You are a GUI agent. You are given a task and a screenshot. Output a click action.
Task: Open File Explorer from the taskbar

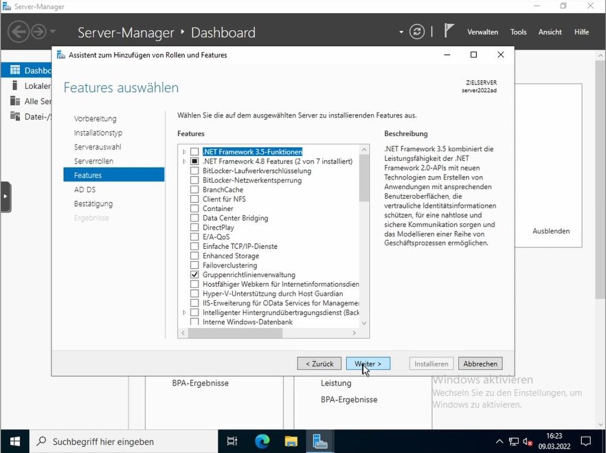tap(291, 441)
